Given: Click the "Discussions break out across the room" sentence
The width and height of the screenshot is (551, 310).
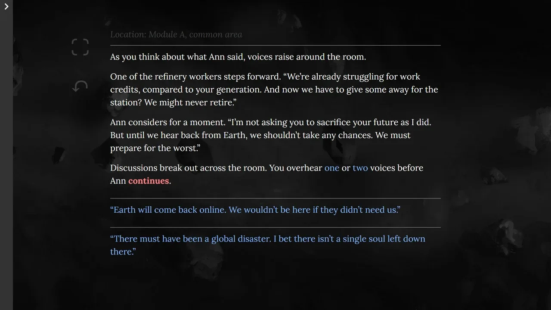Looking at the screenshot, I should click(x=188, y=168).
